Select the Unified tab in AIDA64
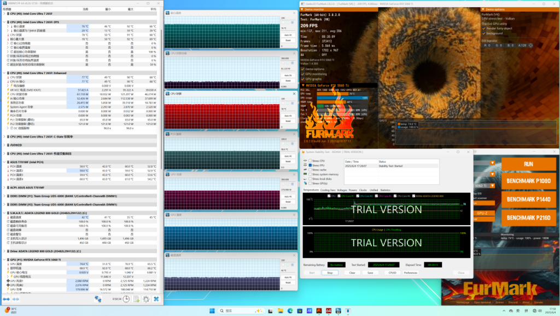 374,190
